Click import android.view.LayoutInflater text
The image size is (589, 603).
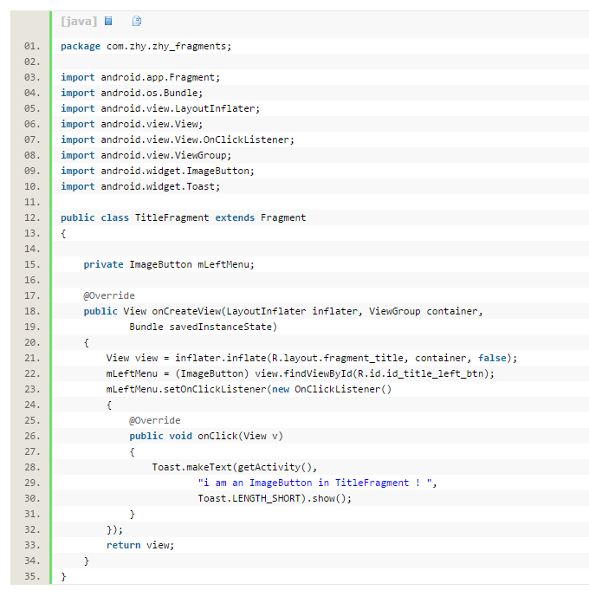pos(160,108)
